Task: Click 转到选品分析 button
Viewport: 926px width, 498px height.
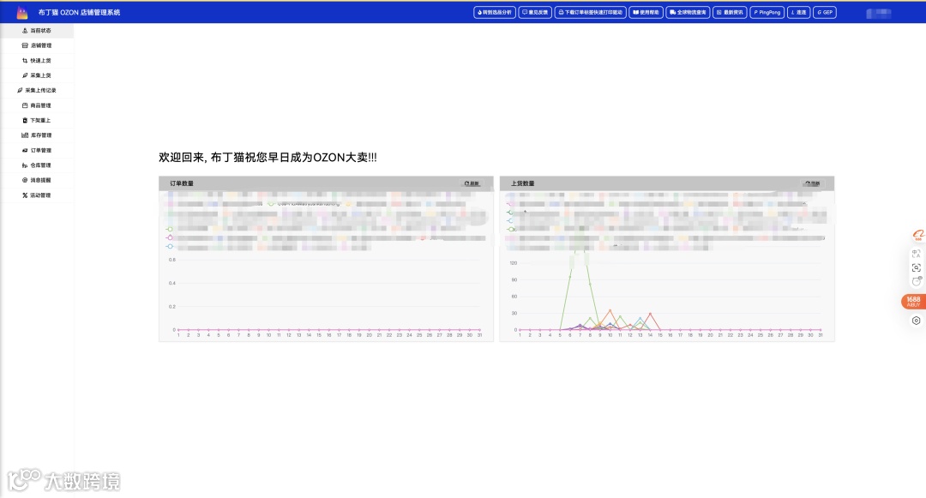Action: 495,12
